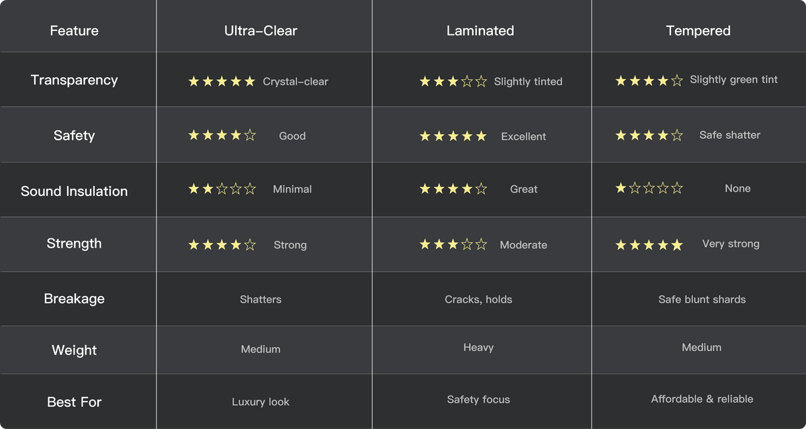Click the Laminated Strength star rating

tap(453, 245)
